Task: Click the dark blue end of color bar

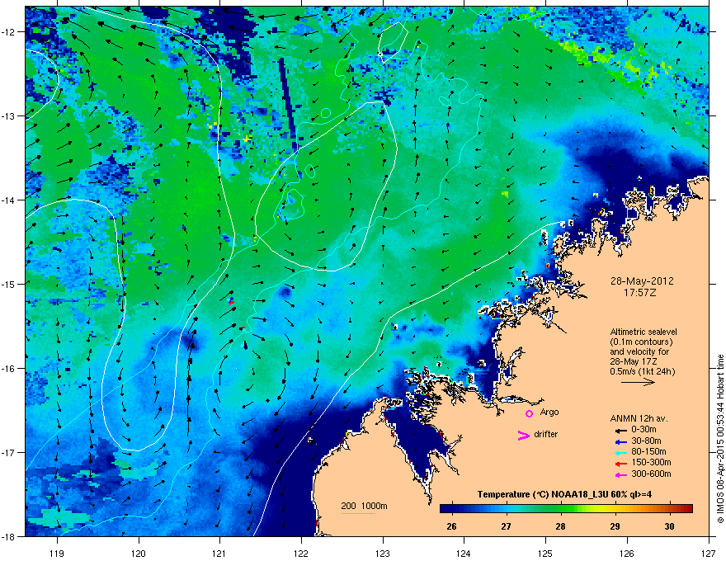Action: [x=444, y=508]
